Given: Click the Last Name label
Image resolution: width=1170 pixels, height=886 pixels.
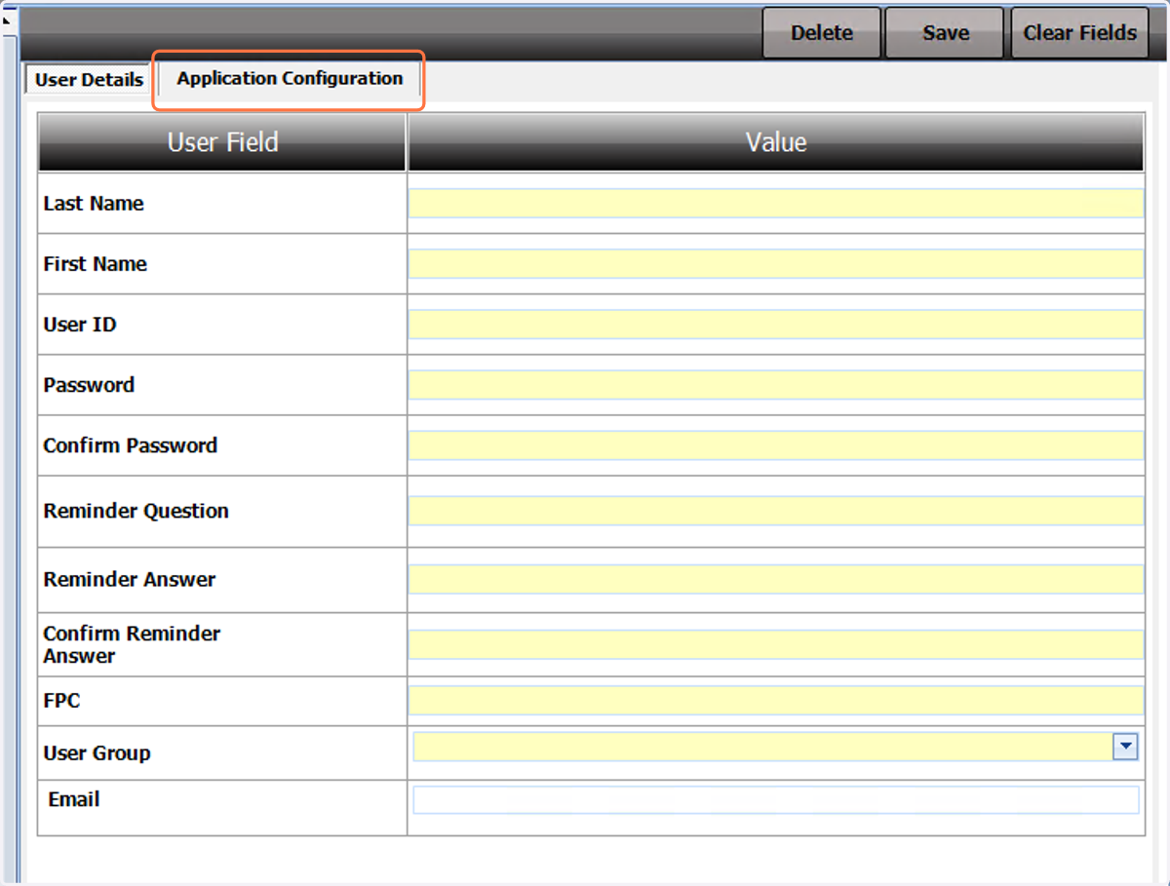Looking at the screenshot, I should [x=94, y=204].
